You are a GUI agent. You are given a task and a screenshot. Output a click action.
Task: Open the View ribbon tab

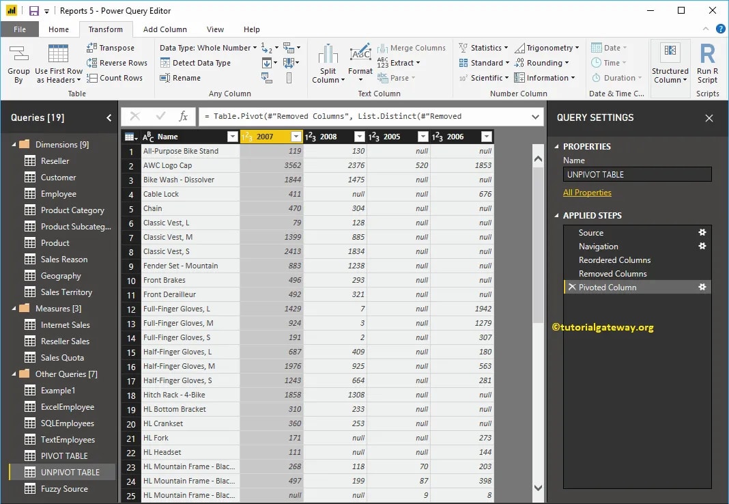(215, 29)
